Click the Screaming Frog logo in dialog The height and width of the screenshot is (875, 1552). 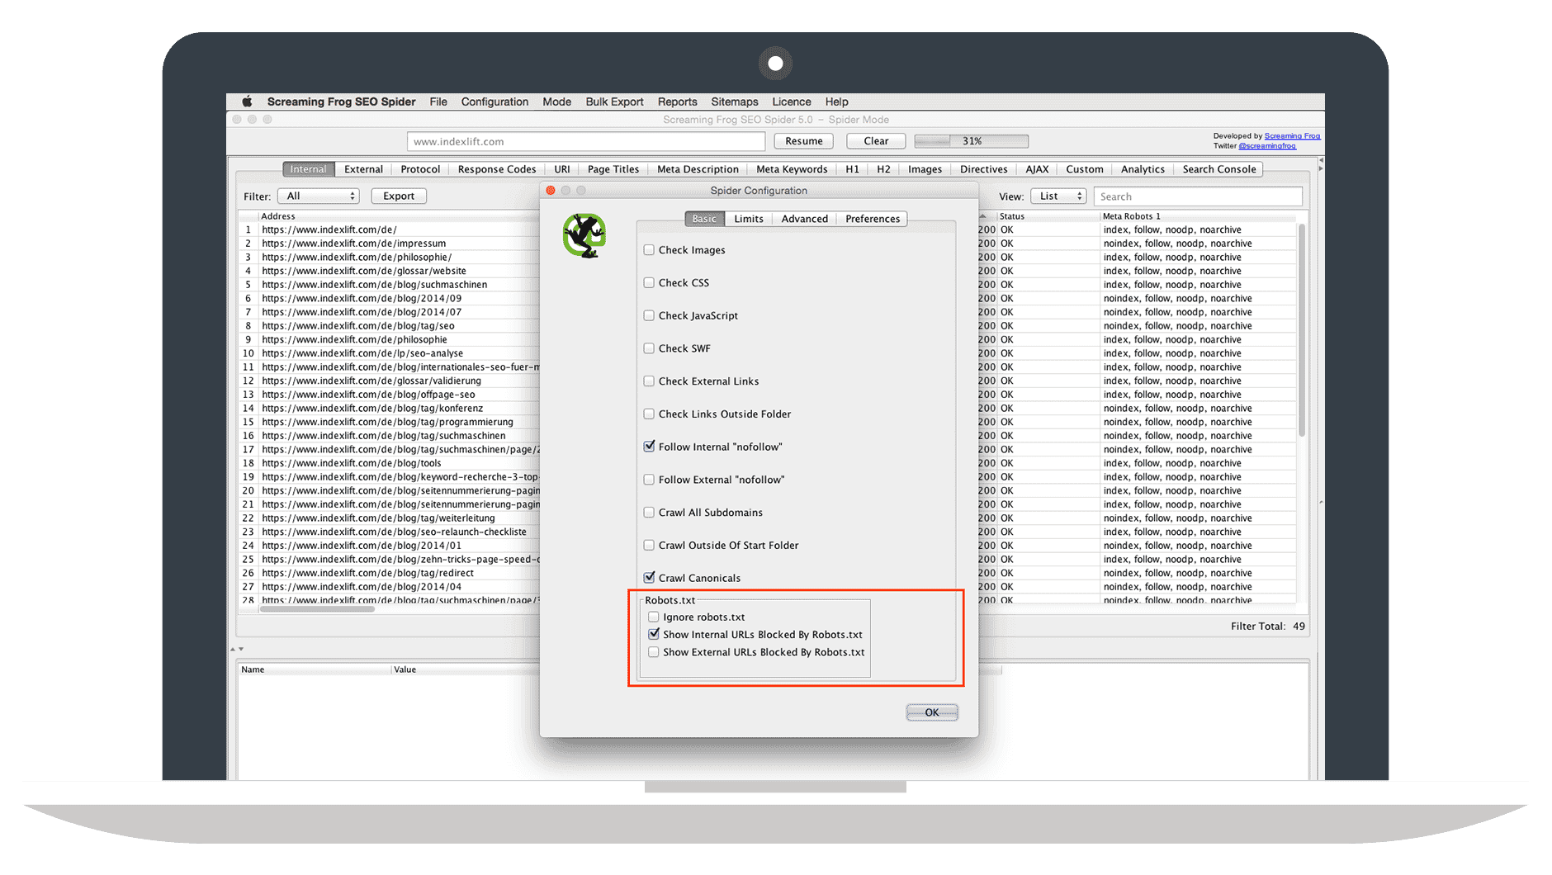(584, 236)
